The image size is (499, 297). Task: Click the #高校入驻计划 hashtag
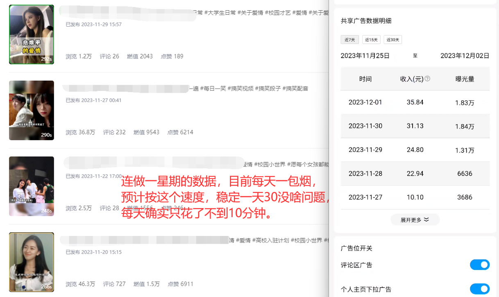271,240
